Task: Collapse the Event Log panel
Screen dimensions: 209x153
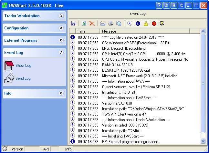Action: (x=61, y=53)
